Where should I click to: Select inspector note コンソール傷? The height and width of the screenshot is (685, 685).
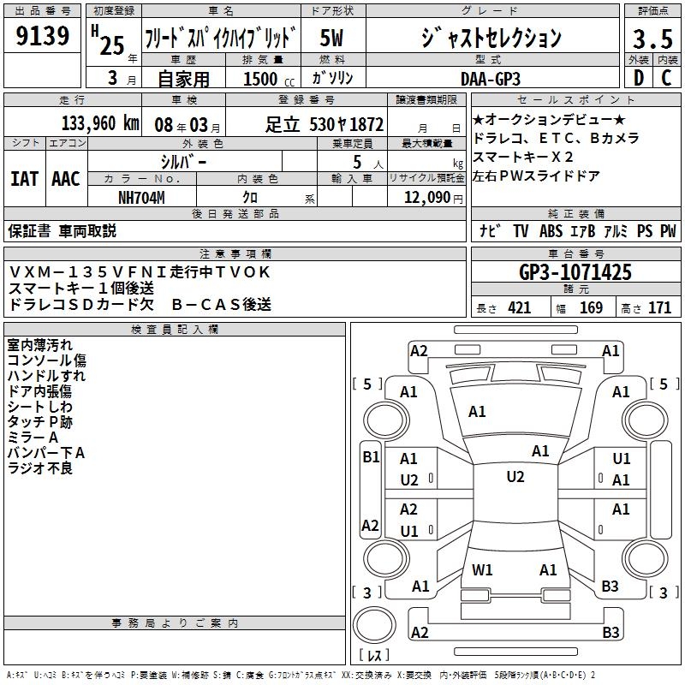pos(47,360)
